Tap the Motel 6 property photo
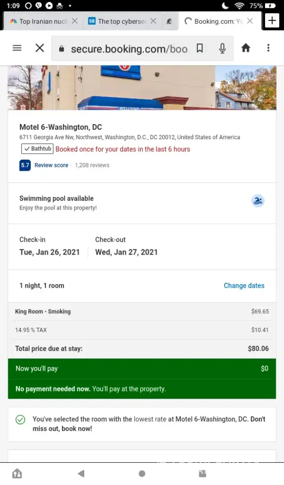The image size is (284, 485). tap(142, 88)
